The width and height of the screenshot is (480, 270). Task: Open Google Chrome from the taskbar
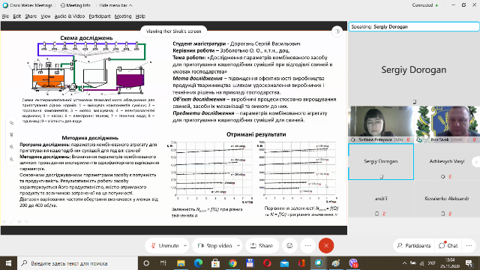click(x=232, y=263)
